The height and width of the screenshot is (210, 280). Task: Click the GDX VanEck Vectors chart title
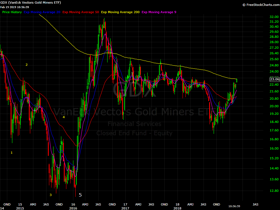point(31,3)
